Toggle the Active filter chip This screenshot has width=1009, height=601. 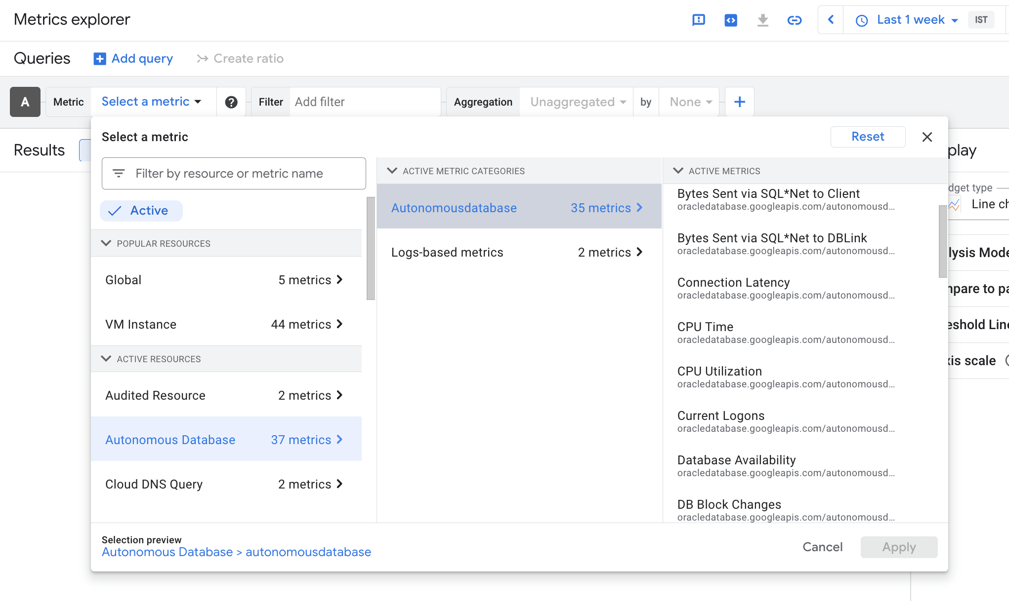(x=141, y=211)
